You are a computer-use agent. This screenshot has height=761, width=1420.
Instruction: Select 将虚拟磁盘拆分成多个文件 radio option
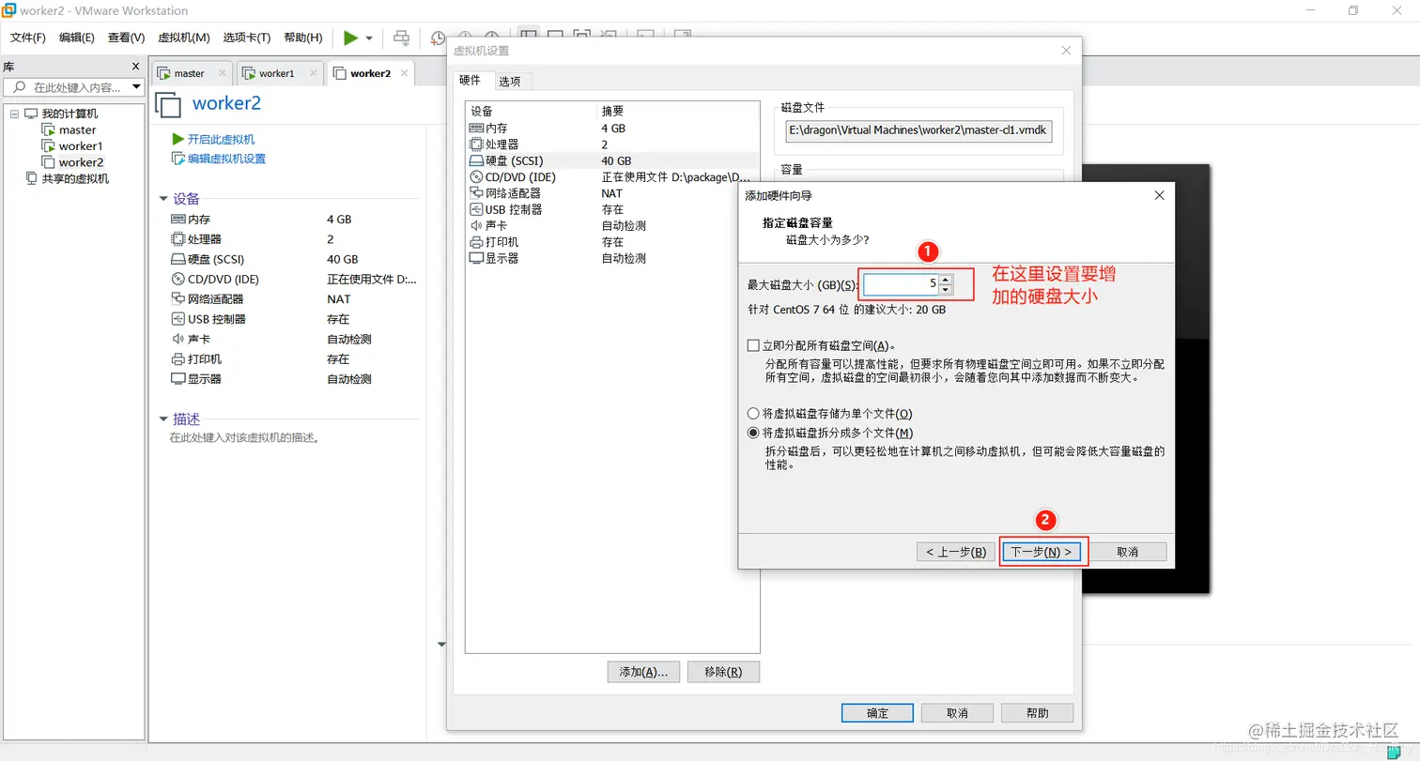pyautogui.click(x=753, y=433)
